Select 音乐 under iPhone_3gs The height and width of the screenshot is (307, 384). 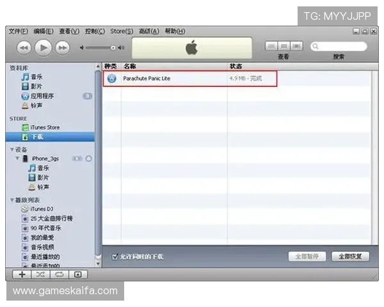click(x=39, y=168)
